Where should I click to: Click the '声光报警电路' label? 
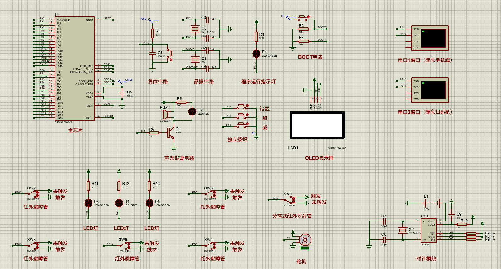[x=179, y=158]
